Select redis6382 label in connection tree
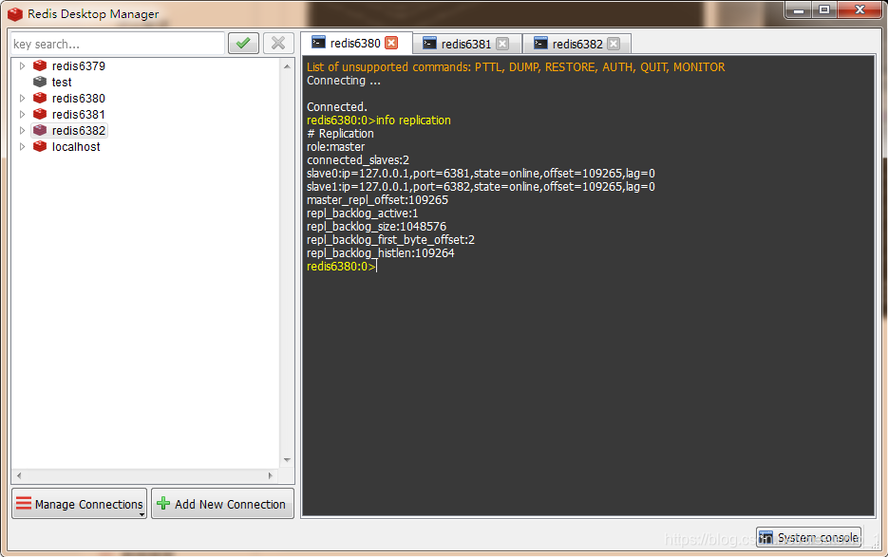 (x=78, y=130)
